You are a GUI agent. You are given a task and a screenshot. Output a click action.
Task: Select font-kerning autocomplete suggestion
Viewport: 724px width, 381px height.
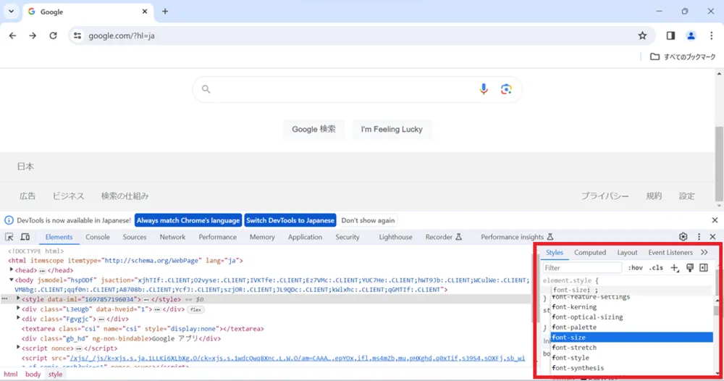631,307
